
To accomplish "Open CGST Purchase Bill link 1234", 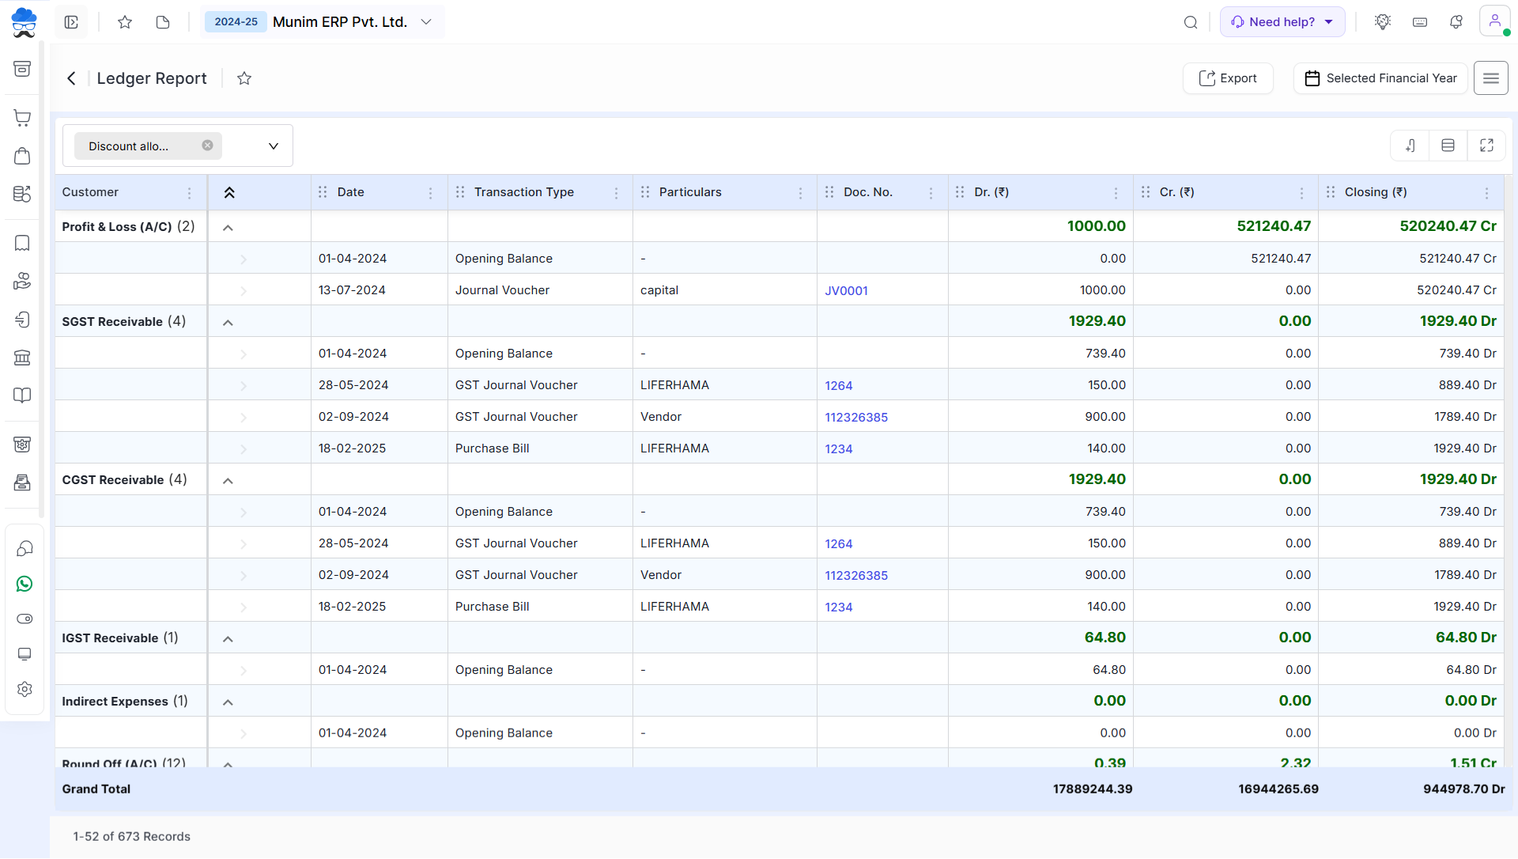I will point(839,607).
